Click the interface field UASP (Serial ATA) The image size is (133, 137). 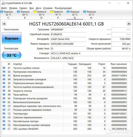pos(68,39)
